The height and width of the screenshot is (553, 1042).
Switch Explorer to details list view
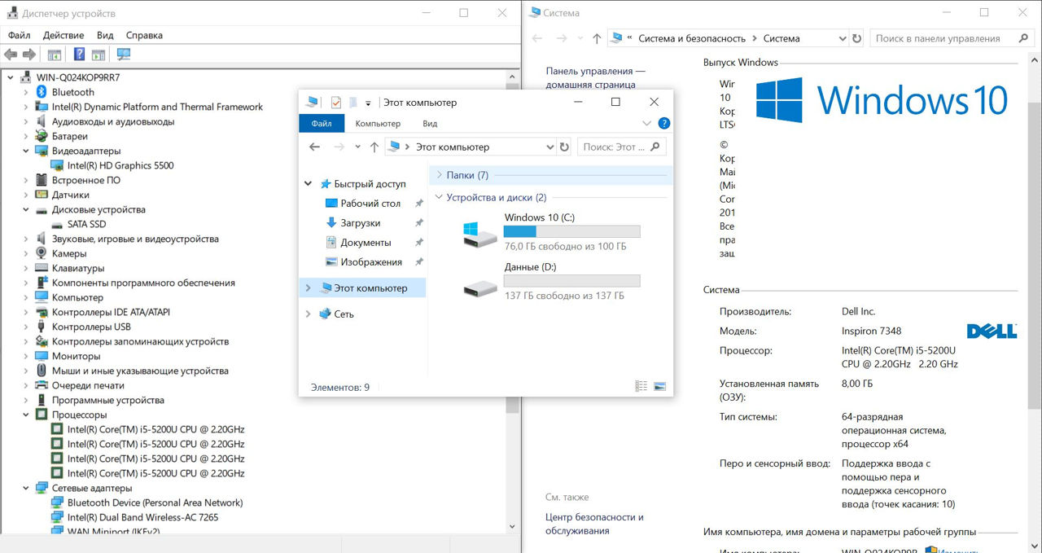click(x=641, y=387)
